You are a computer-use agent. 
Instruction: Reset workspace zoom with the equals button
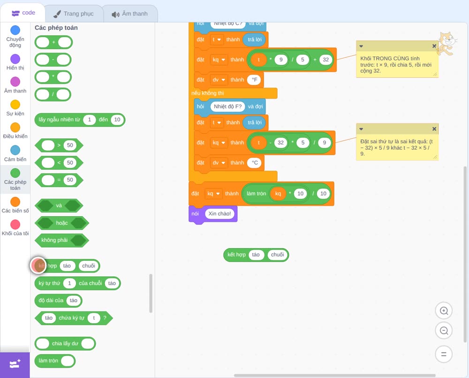click(x=444, y=355)
